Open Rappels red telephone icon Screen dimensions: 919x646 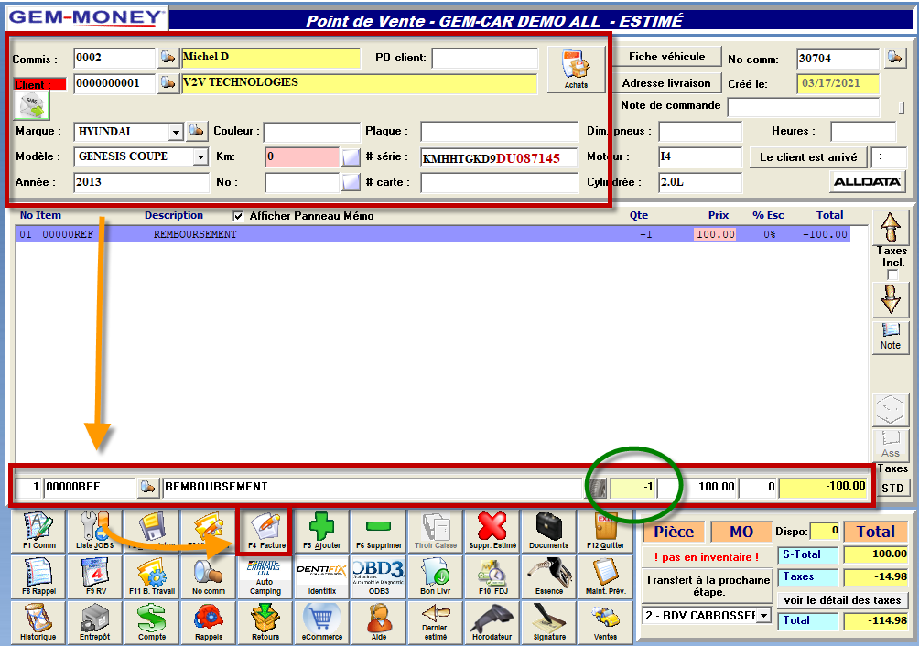[x=209, y=621]
